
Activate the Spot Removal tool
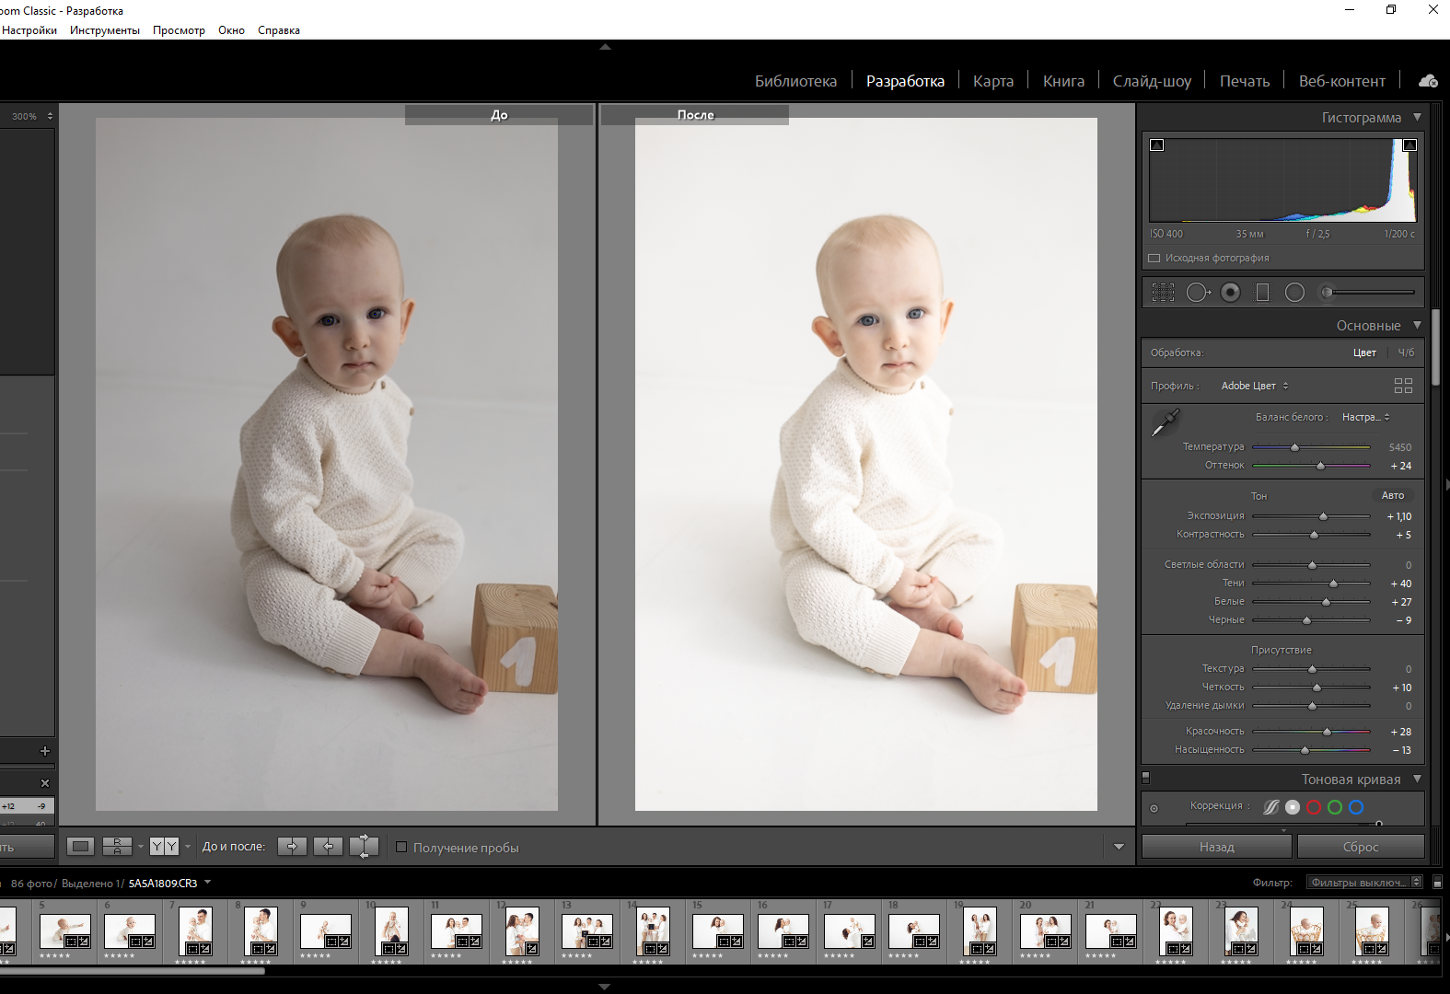pos(1197,293)
